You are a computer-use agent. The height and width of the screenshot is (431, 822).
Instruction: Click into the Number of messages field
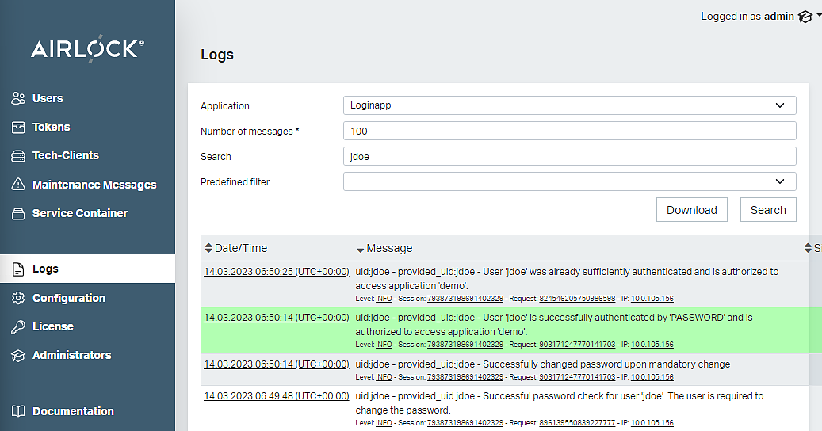click(x=569, y=131)
